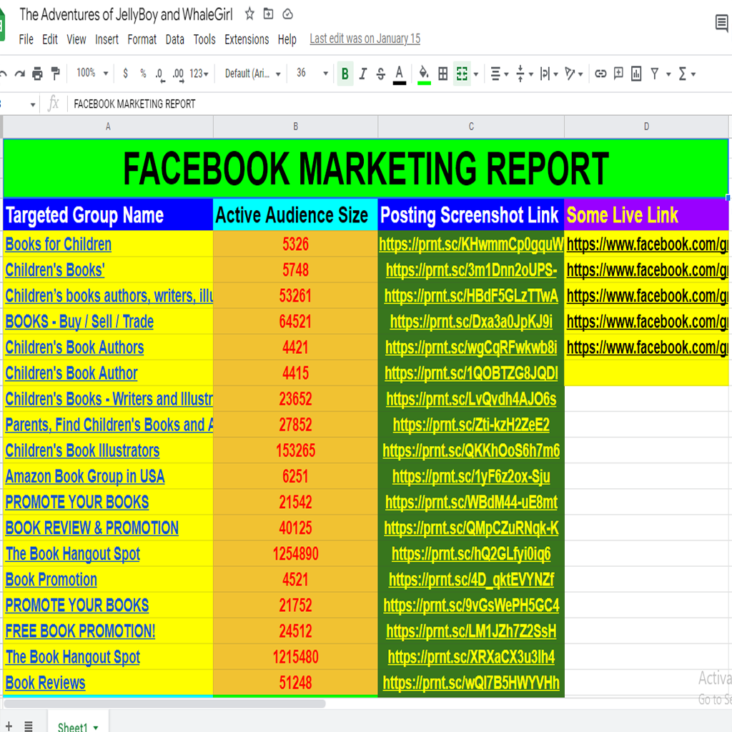Open the Insert menu
Viewport: 732px width, 732px height.
[x=107, y=40]
